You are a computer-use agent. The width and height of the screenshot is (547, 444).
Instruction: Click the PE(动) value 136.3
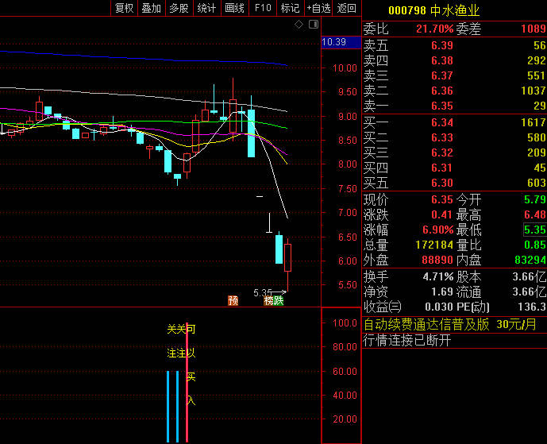(x=532, y=307)
